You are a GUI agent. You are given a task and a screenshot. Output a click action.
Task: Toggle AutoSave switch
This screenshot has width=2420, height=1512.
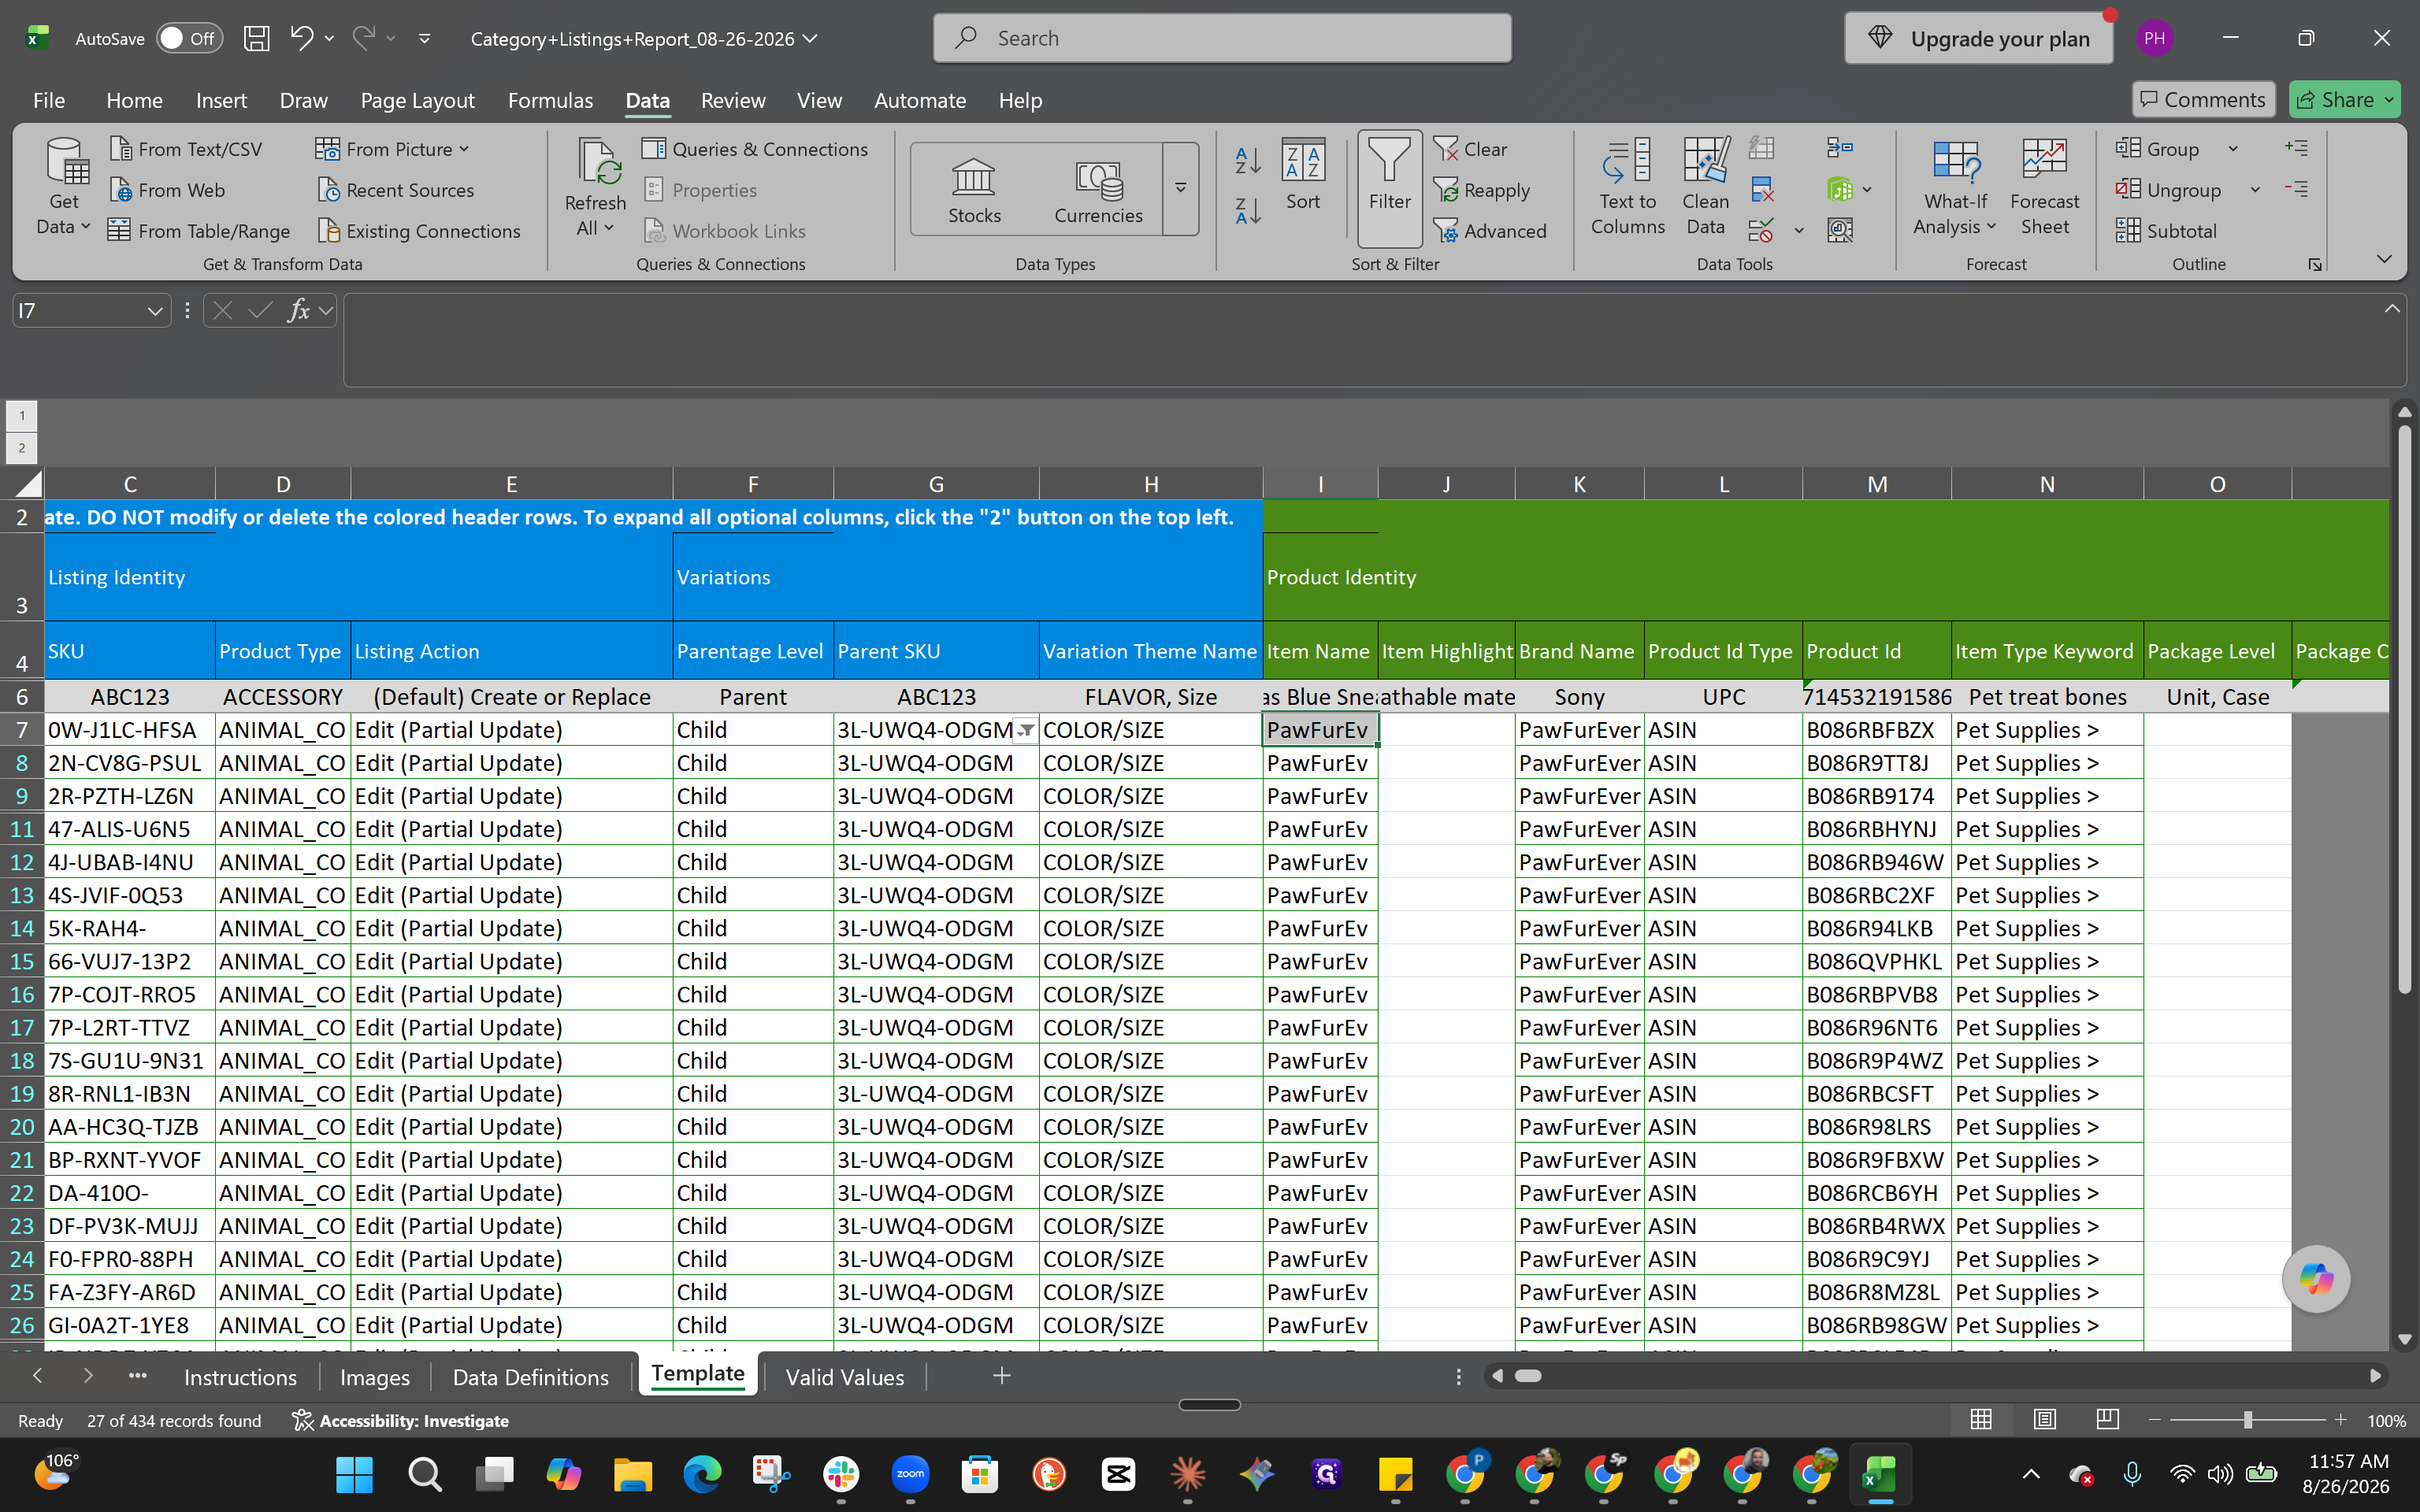click(189, 38)
